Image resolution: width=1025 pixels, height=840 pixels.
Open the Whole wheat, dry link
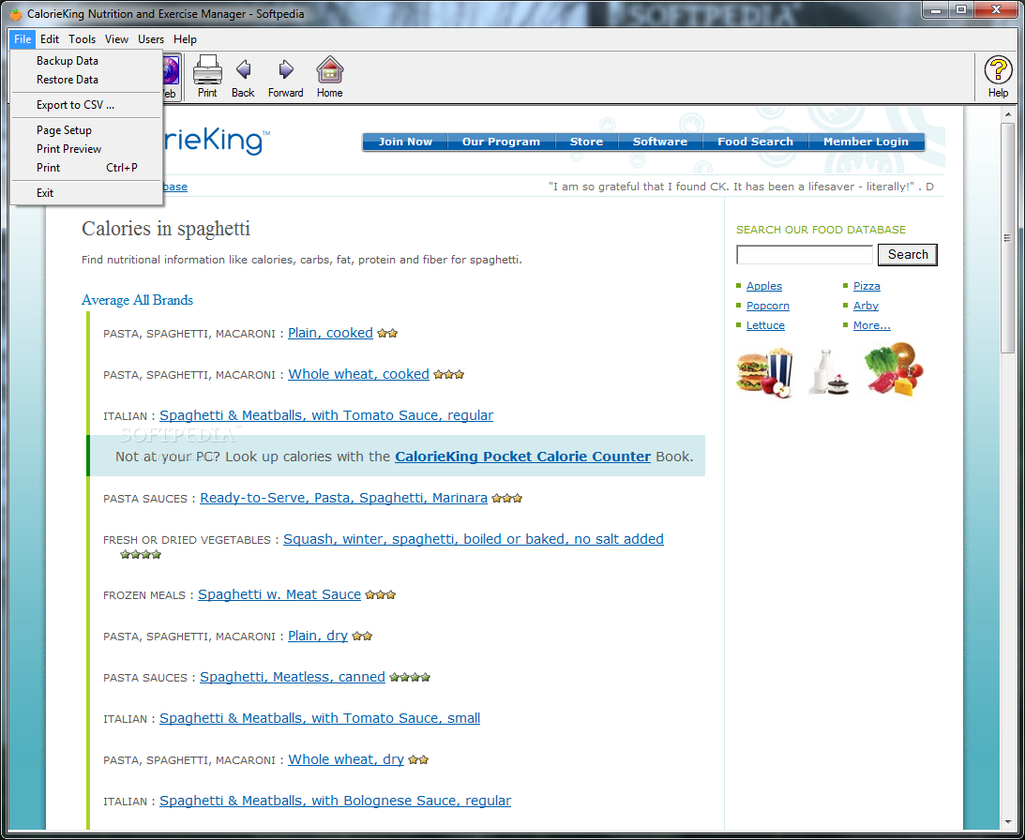[346, 759]
